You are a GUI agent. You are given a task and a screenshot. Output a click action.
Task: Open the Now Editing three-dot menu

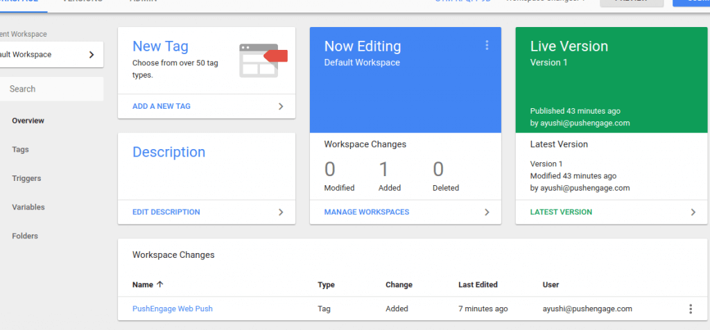(x=487, y=45)
